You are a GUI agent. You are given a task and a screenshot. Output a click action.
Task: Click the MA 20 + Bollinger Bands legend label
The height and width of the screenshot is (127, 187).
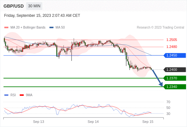(x=28, y=28)
